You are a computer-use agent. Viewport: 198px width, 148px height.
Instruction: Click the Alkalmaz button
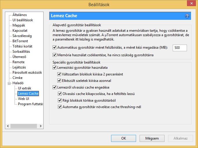click(x=181, y=138)
